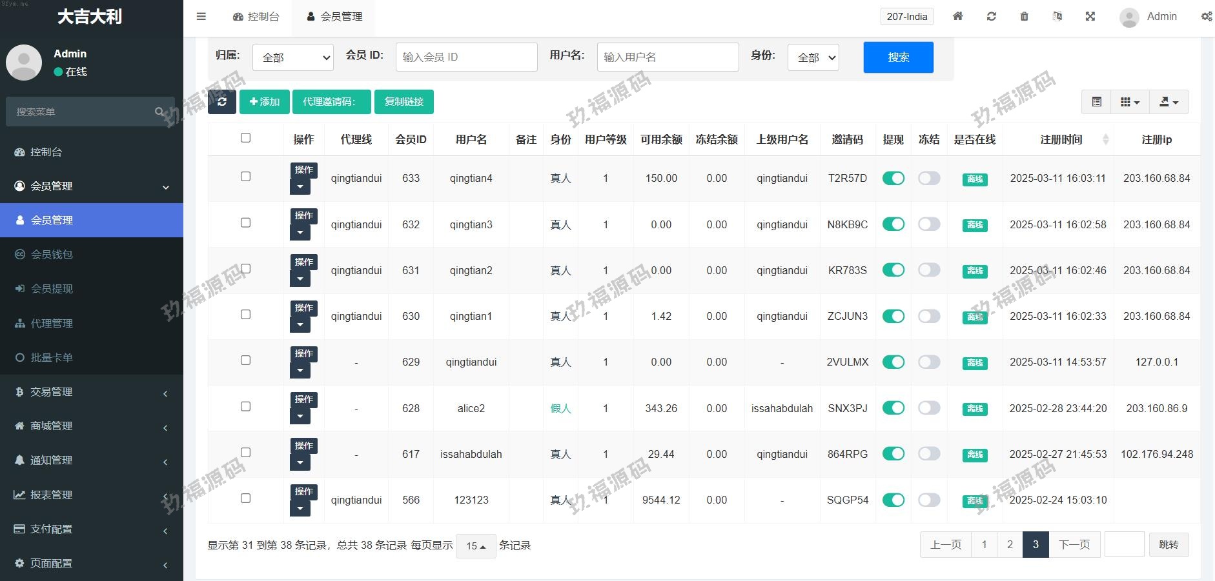The width and height of the screenshot is (1215, 581).
Task: Click the blue 搜索 button
Action: coord(898,57)
